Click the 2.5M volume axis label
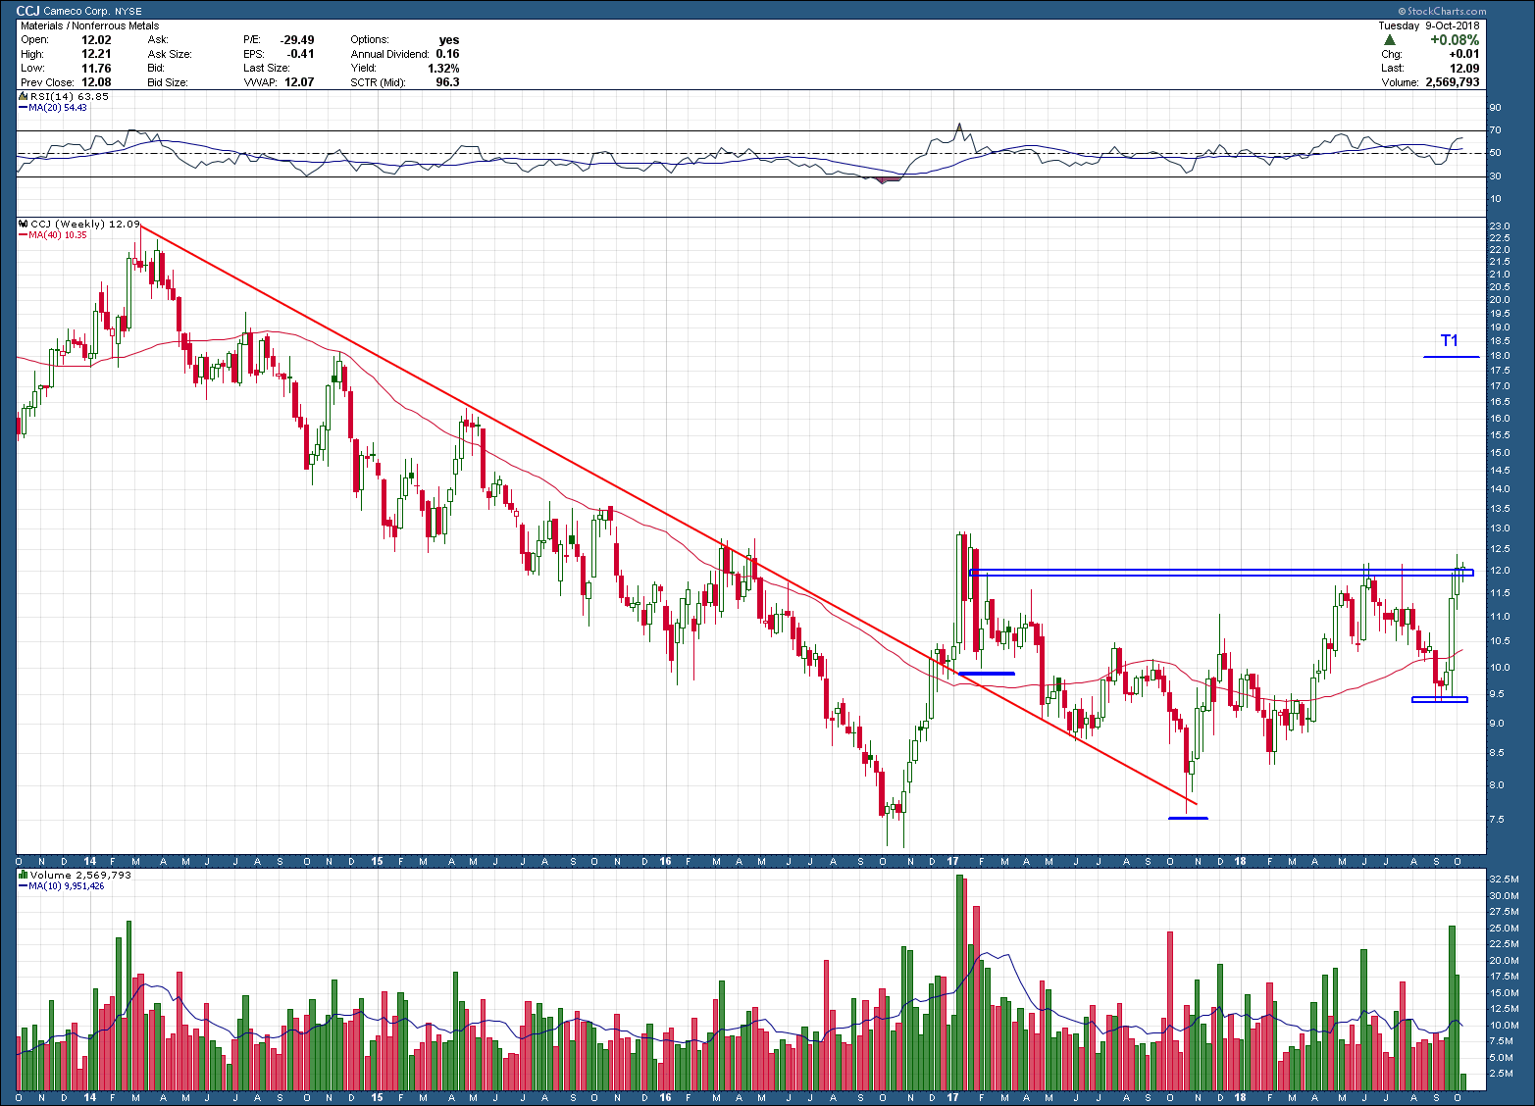 [x=1501, y=1074]
